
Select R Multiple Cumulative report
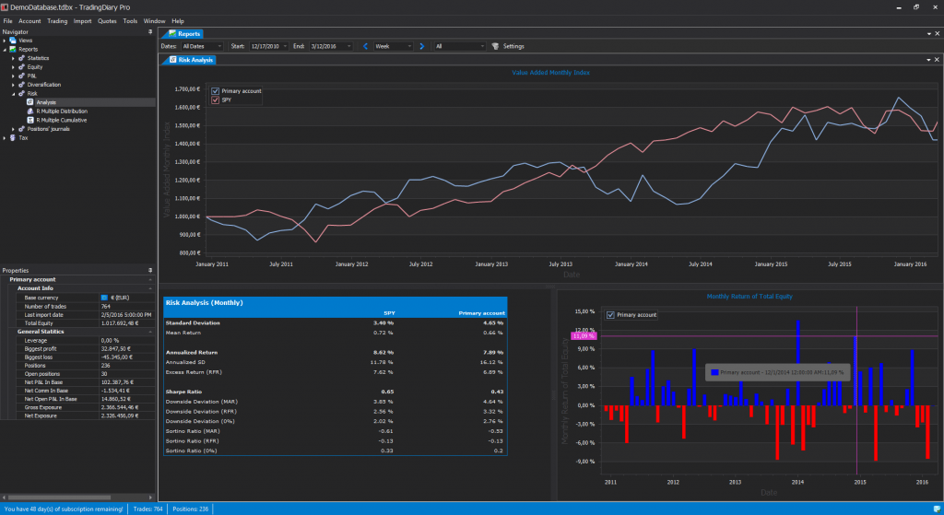62,121
